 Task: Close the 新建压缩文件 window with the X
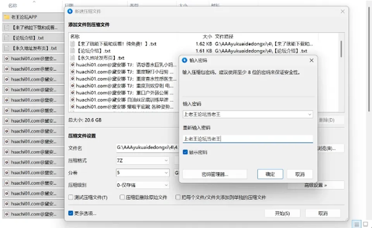343,11
